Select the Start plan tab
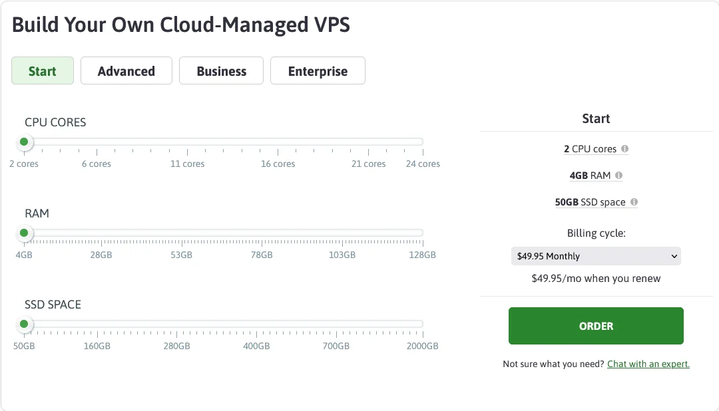719x411 pixels. tap(42, 70)
